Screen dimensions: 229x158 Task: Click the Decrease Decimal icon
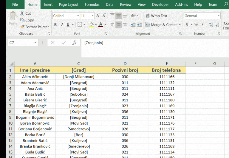[217, 24]
